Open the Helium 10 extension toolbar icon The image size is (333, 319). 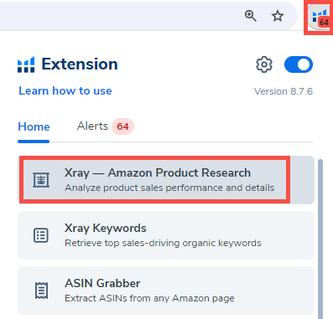(x=320, y=18)
